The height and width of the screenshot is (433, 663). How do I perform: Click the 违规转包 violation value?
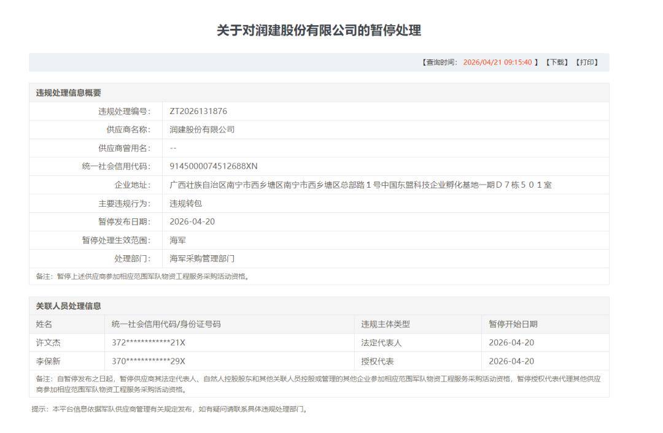(185, 204)
